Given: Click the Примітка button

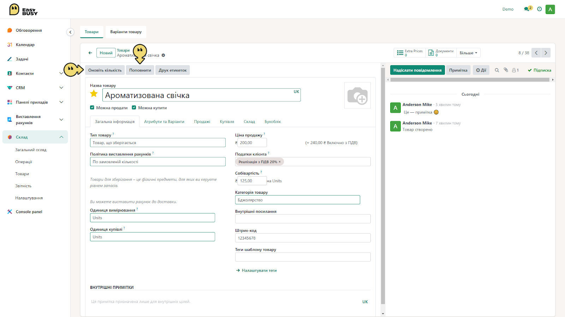Looking at the screenshot, I should [x=458, y=70].
